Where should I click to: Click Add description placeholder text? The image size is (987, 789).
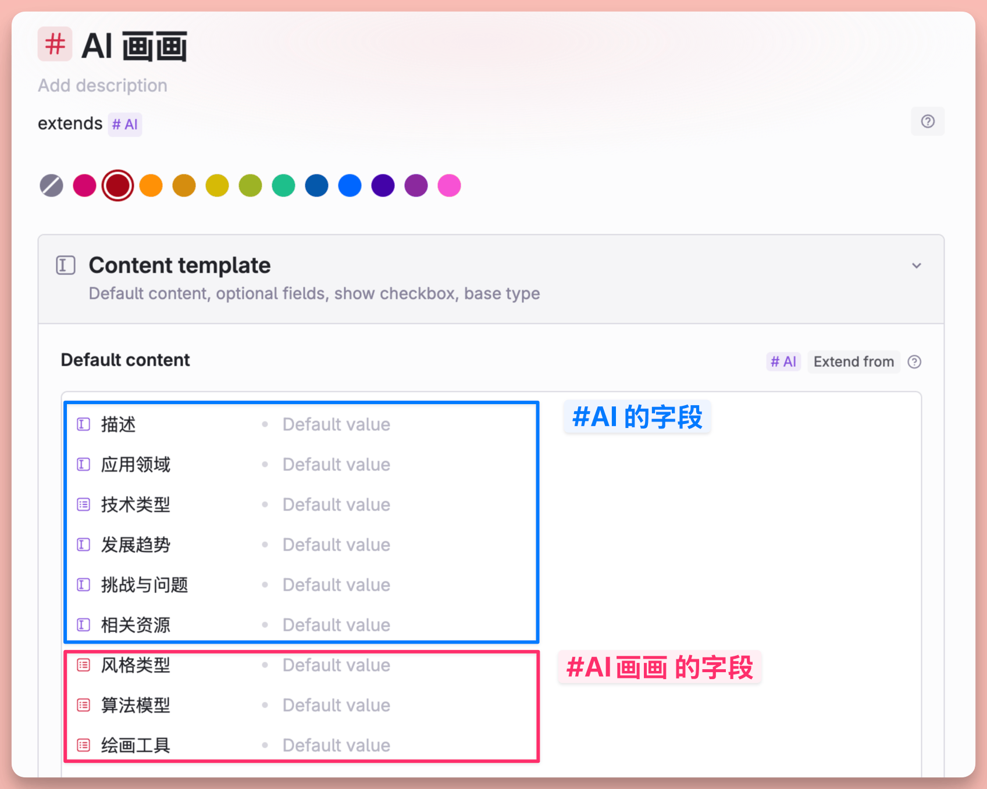103,85
